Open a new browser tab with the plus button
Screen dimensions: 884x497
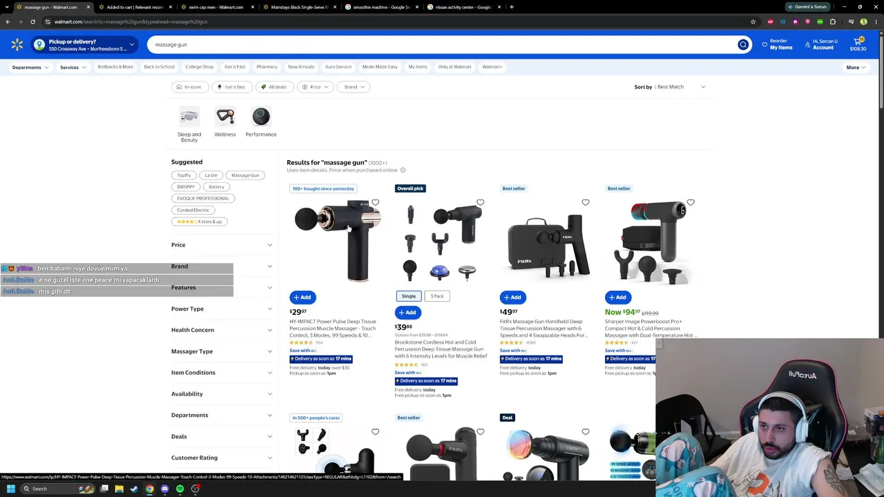(511, 7)
